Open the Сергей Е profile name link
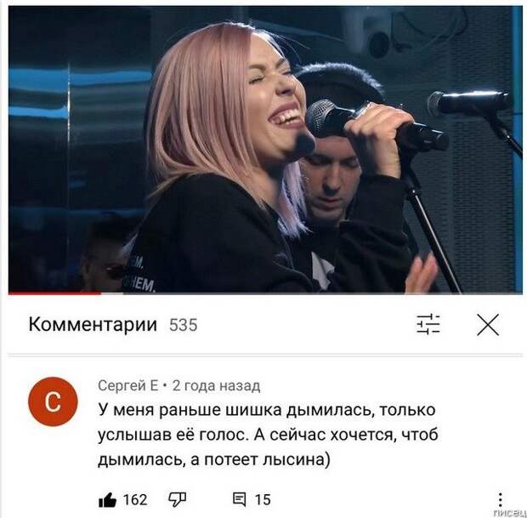Viewport: 527px width, 518px height. click(x=128, y=385)
